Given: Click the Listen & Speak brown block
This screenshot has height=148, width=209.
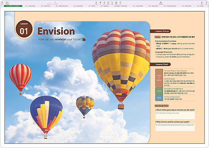Looking at the screenshot, I should click(159, 78).
